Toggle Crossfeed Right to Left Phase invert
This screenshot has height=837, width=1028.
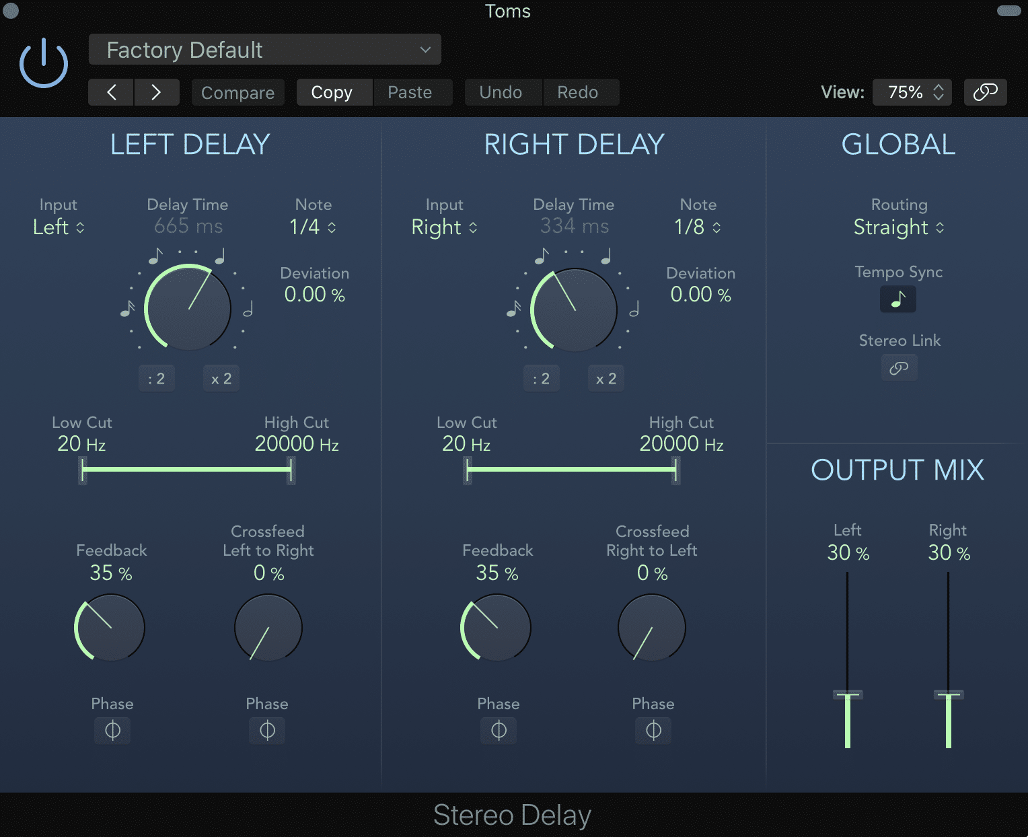pos(653,730)
